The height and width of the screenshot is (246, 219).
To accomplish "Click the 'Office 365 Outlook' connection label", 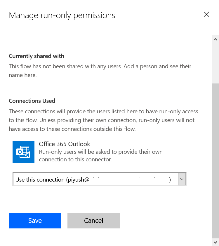I will click(x=64, y=144).
